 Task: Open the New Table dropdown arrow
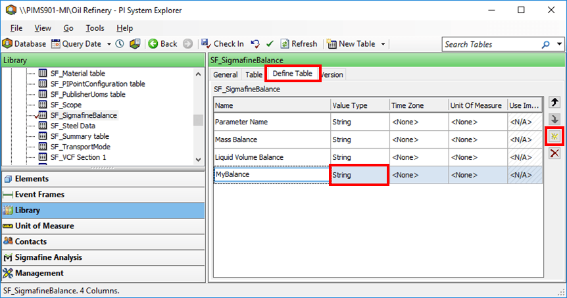383,44
